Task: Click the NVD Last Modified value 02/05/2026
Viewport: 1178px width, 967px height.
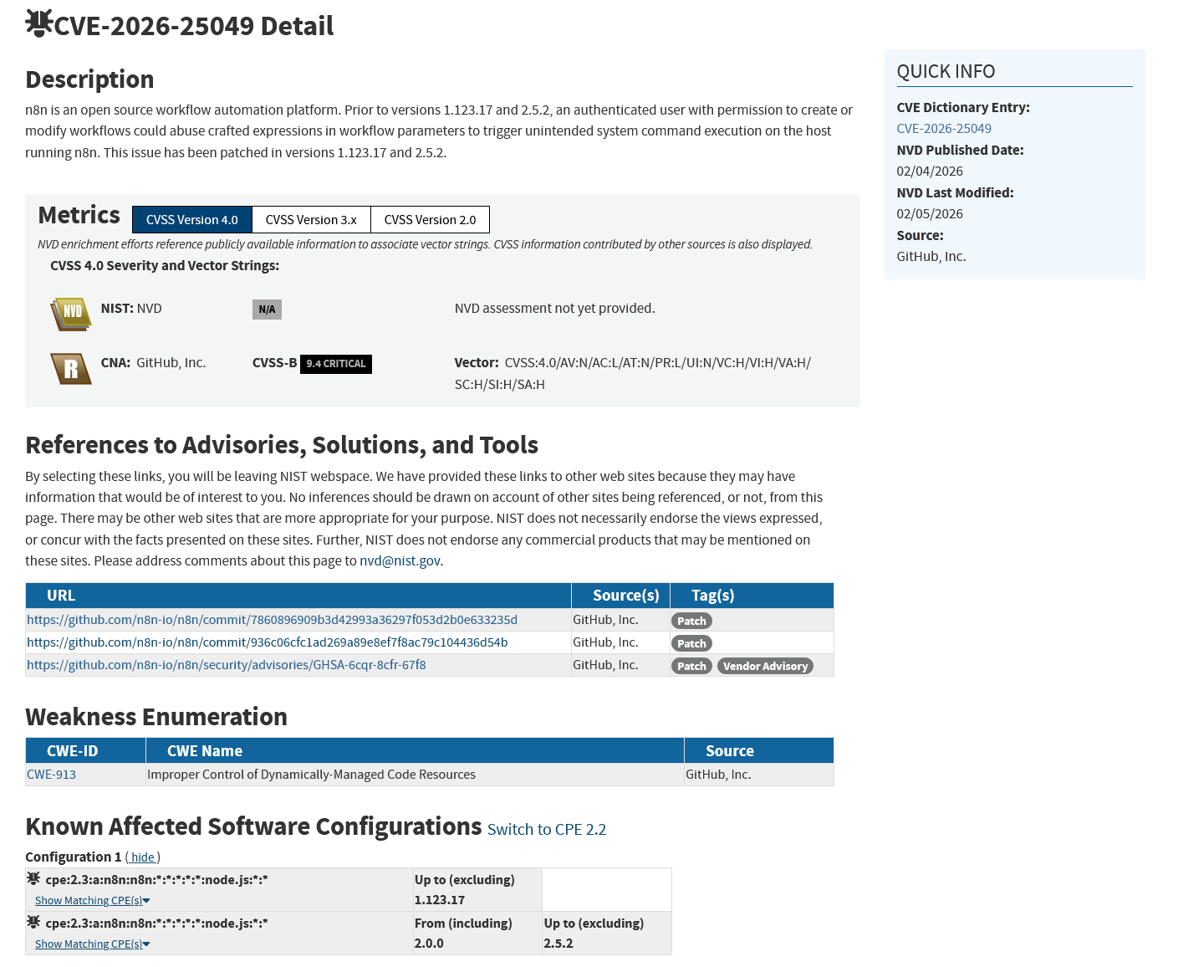Action: point(930,214)
